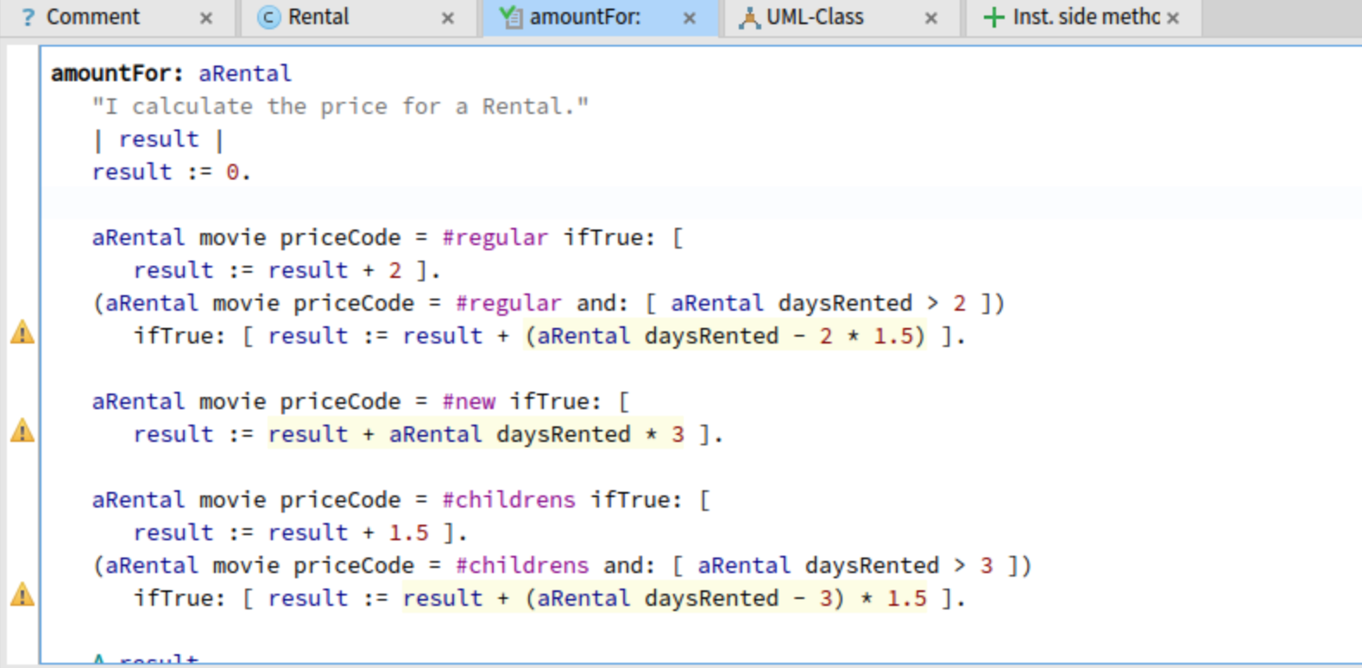Close the amountFor: tab
The width and height of the screenshot is (1362, 668).
690,18
